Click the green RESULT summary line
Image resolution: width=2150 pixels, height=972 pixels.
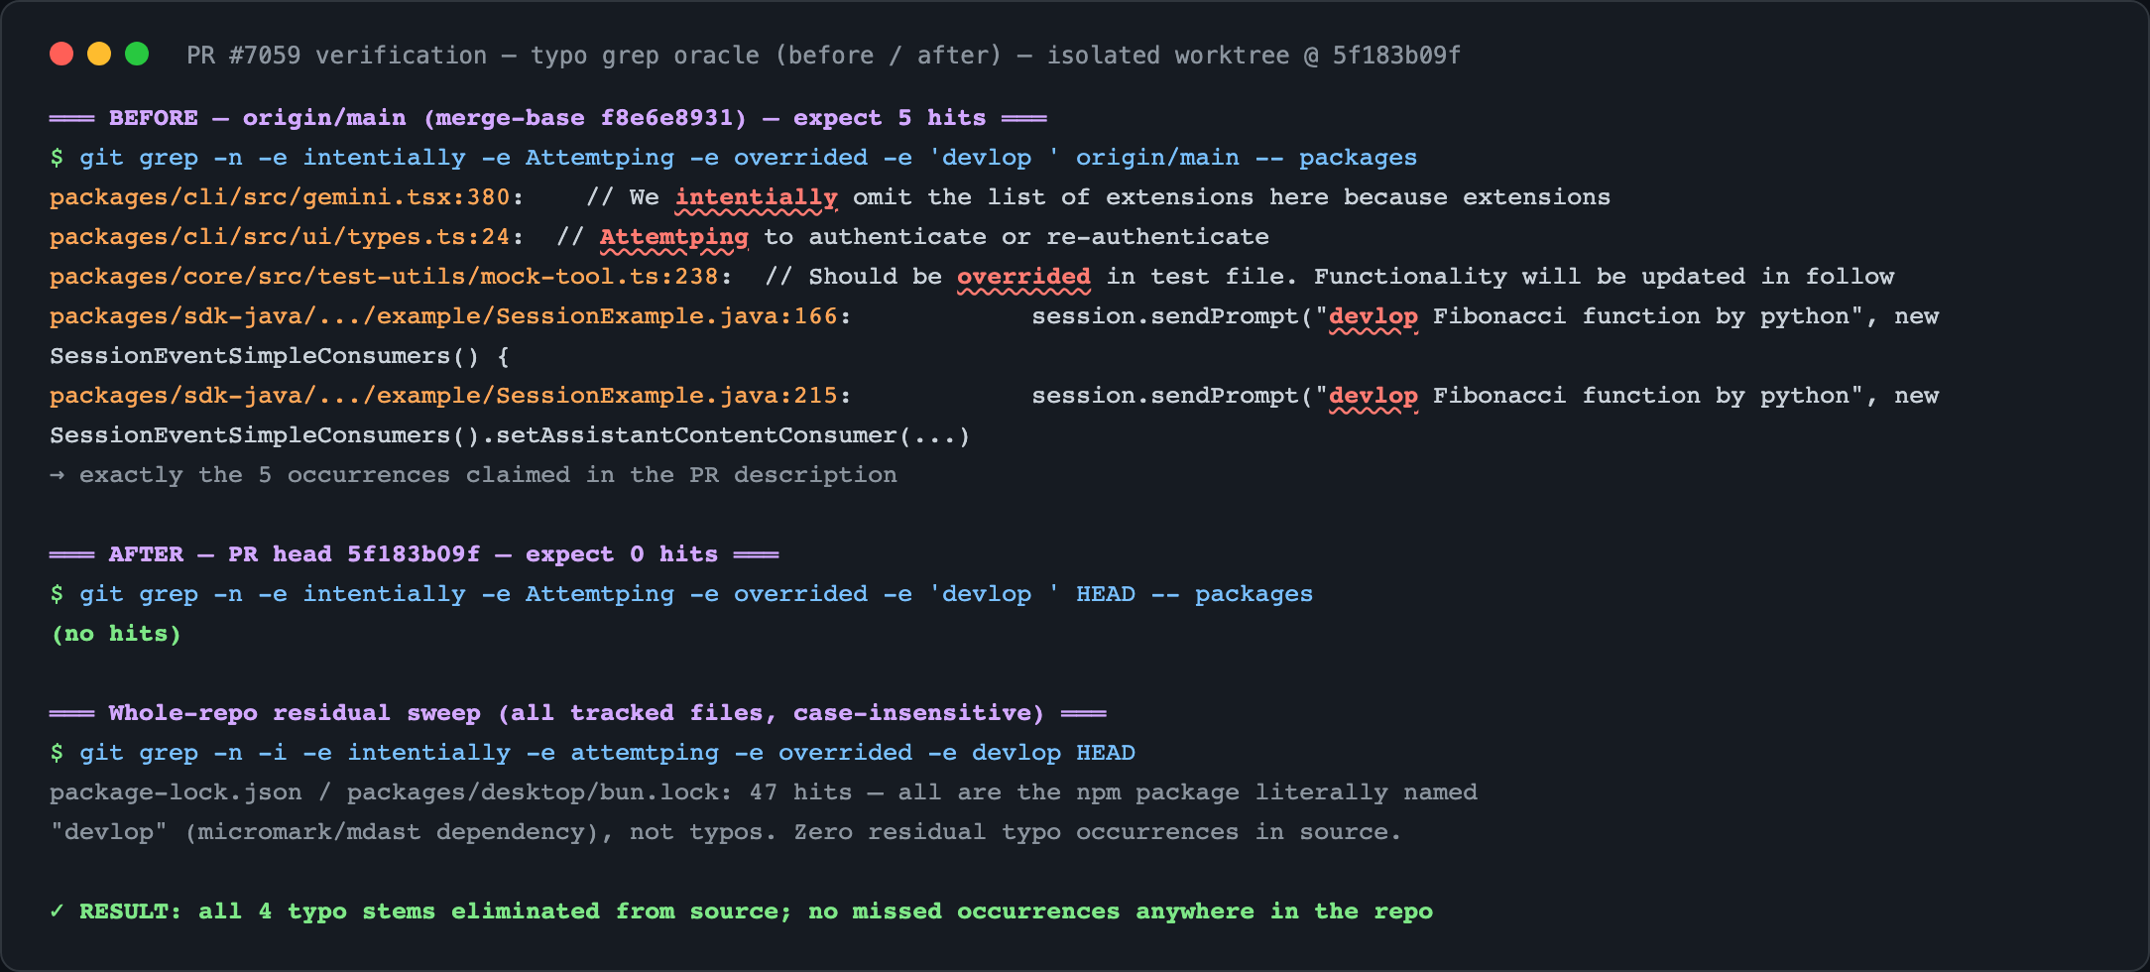click(x=741, y=911)
